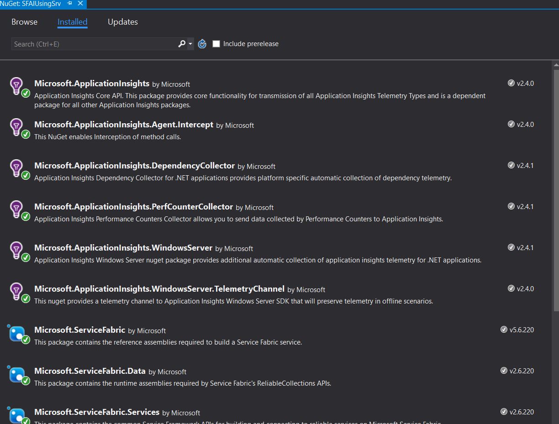Open the Installed packages tab

[x=72, y=22]
